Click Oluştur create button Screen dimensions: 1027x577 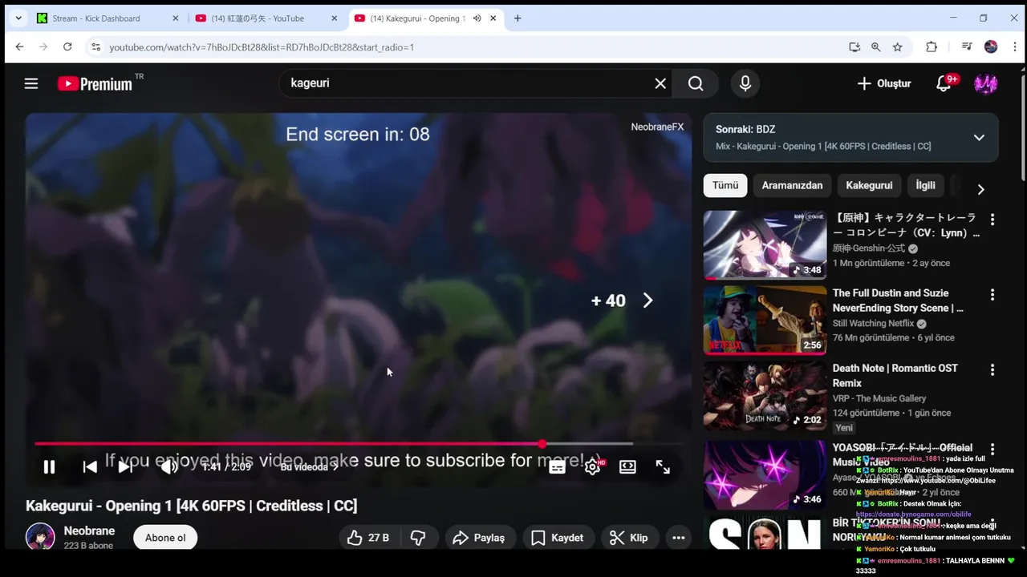click(x=884, y=83)
